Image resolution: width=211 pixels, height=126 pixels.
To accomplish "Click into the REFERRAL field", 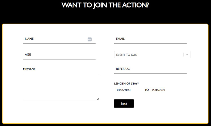I will pos(150,69).
